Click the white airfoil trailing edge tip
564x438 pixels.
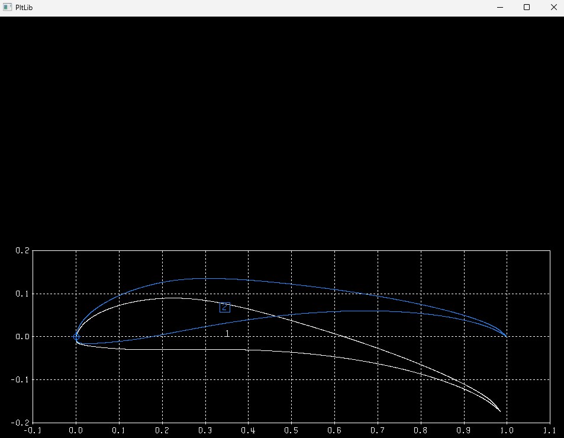click(500, 411)
